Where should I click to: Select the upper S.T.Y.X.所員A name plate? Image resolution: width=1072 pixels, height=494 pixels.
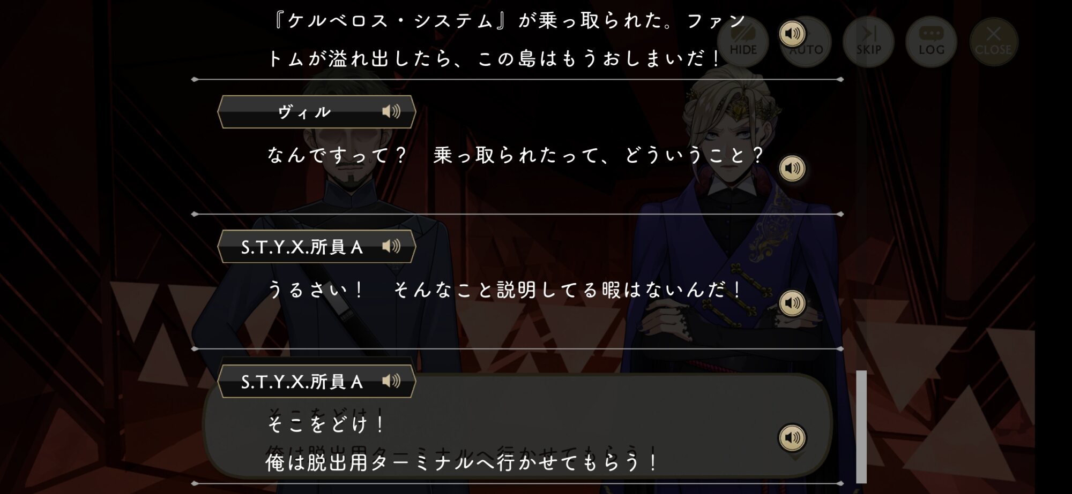[316, 246]
